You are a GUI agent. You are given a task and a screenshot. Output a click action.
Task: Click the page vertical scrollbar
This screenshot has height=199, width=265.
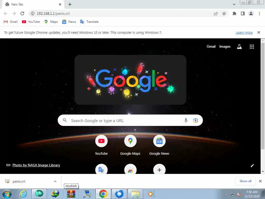(x=263, y=96)
